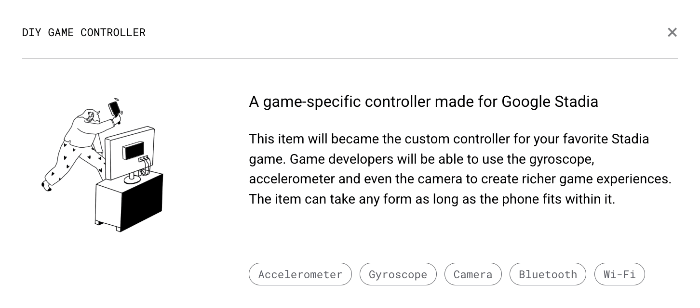Click the Wi-Fi tag on the far right
The width and height of the screenshot is (700, 308).
pyautogui.click(x=619, y=274)
